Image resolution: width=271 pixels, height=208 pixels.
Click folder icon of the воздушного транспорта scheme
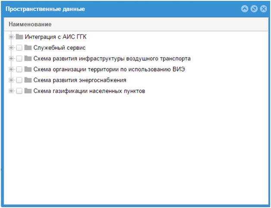(28, 58)
